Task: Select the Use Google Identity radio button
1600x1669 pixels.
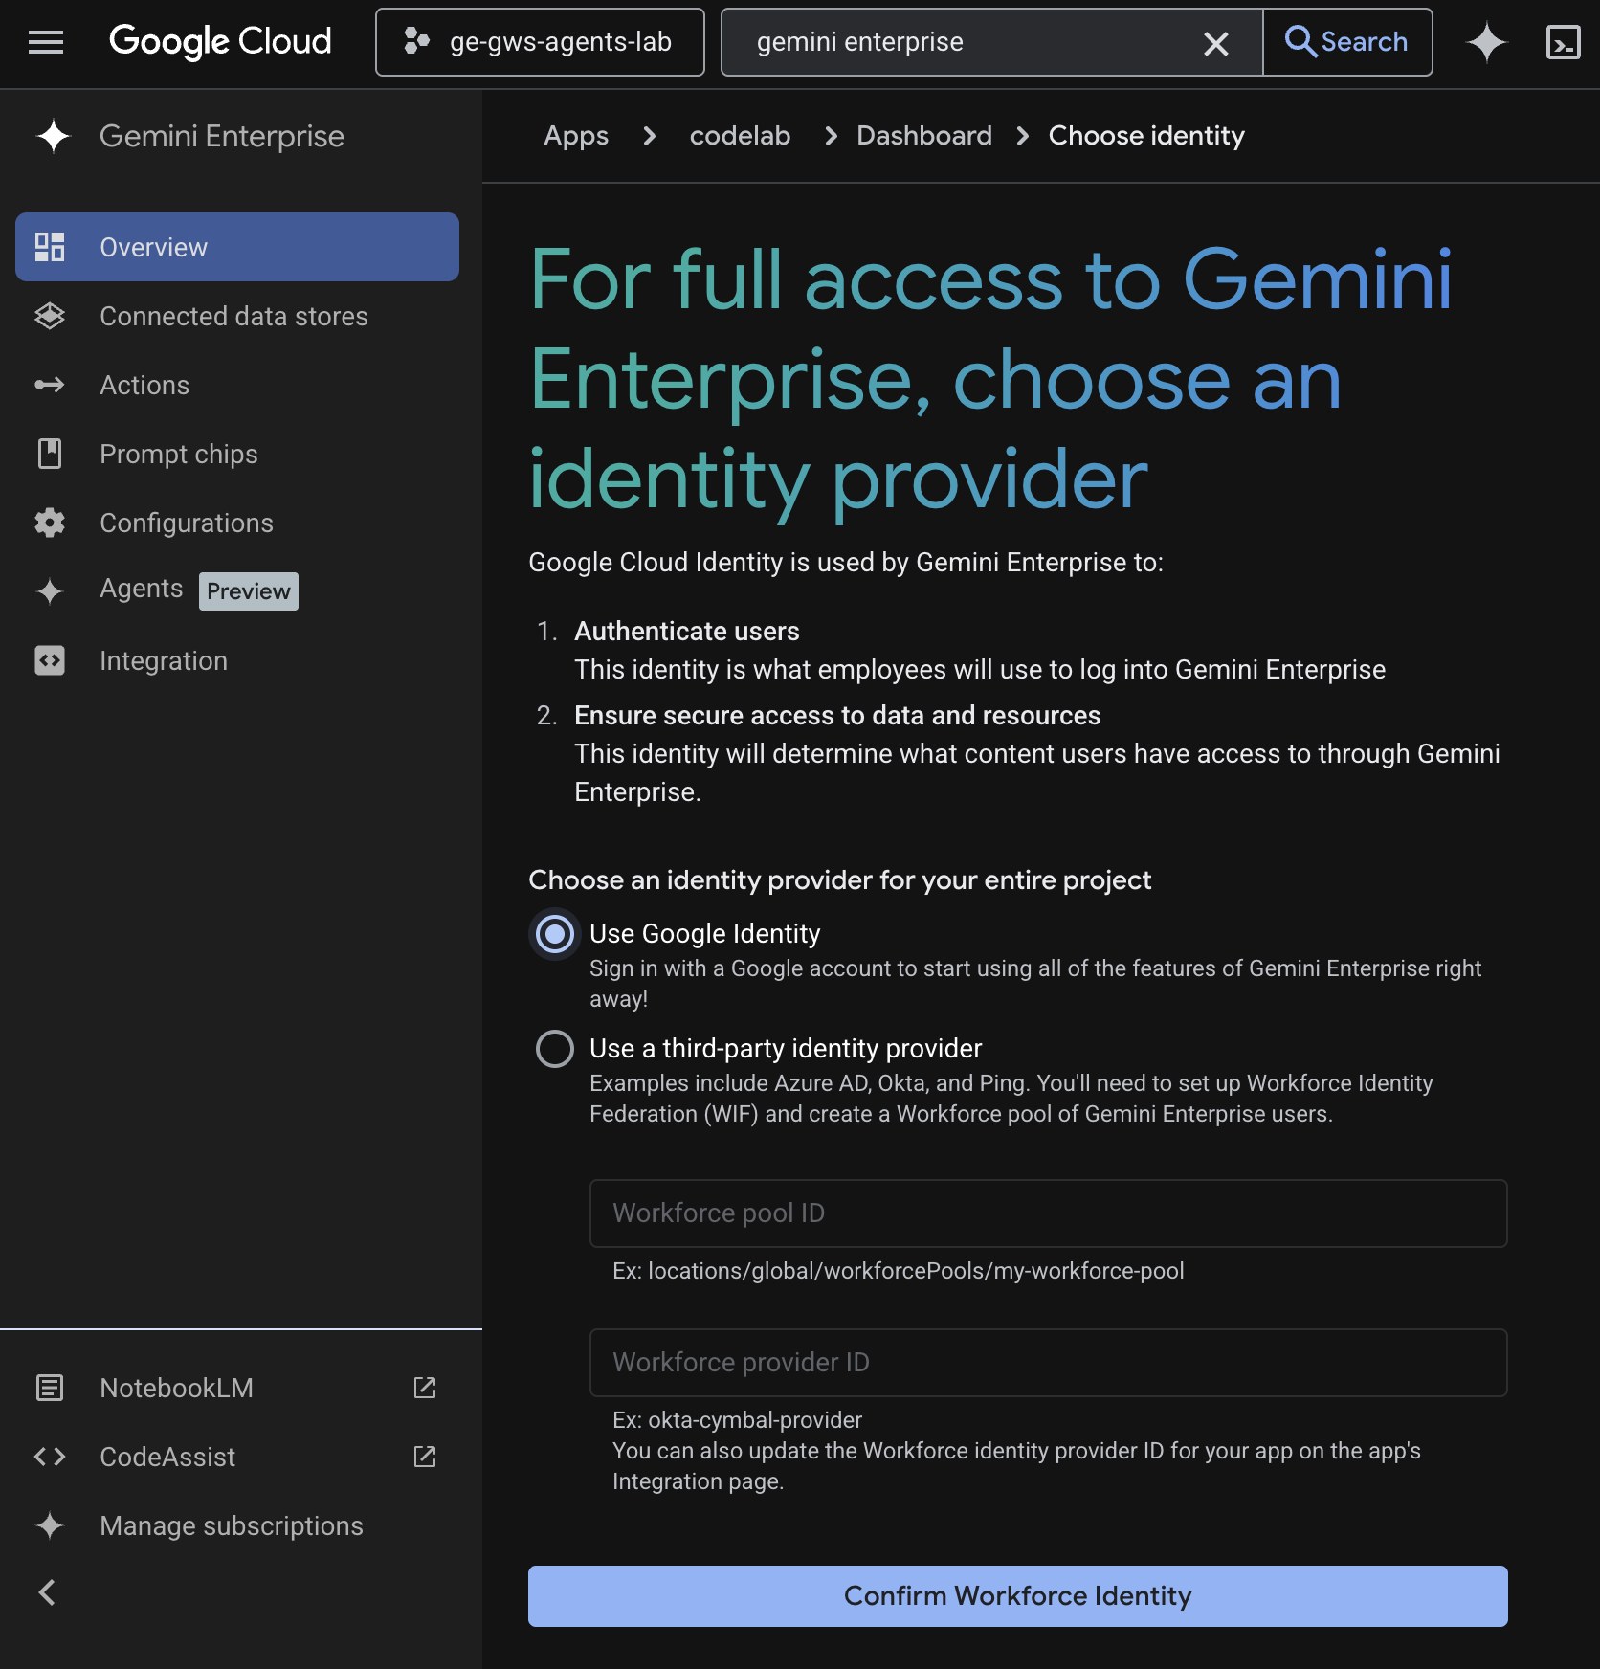Action: tap(555, 934)
